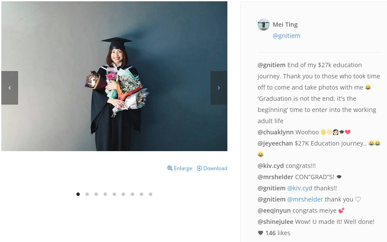Jump to the fifth carousel dot
The image size is (387, 242).
tap(114, 194)
